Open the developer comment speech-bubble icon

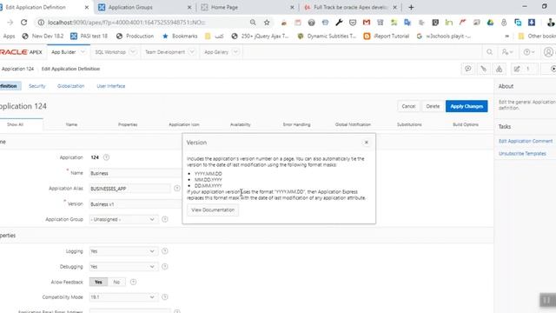point(468,69)
